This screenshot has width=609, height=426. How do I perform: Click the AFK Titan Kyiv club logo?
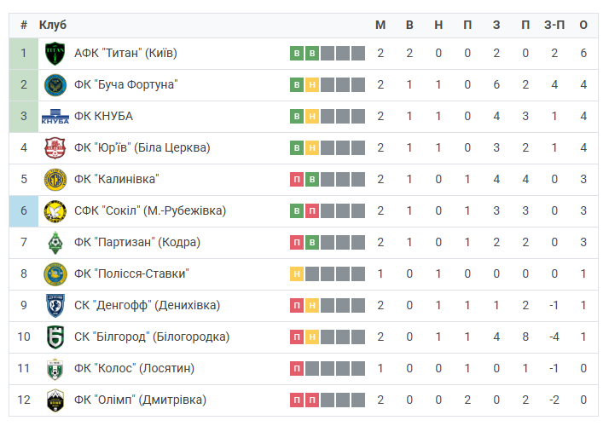pos(55,54)
